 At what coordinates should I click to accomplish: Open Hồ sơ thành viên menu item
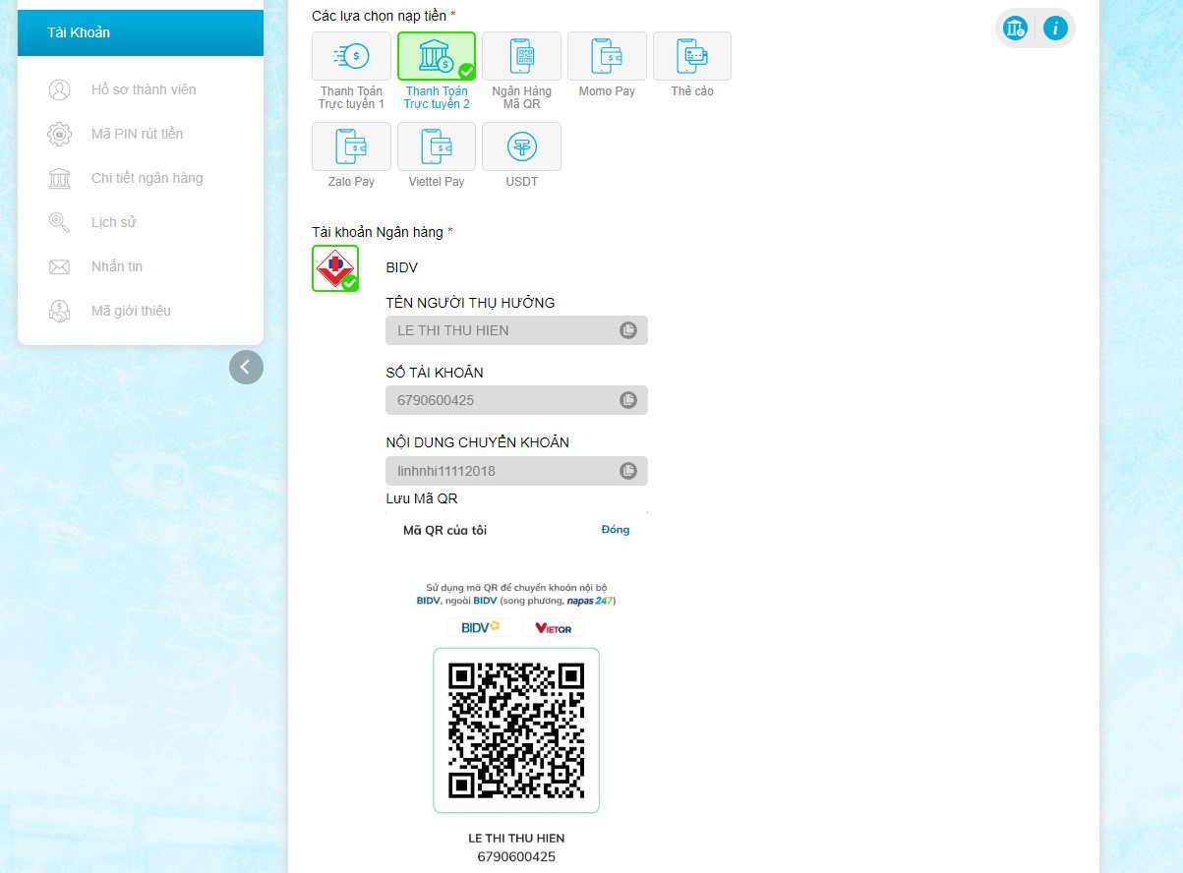pyautogui.click(x=144, y=89)
